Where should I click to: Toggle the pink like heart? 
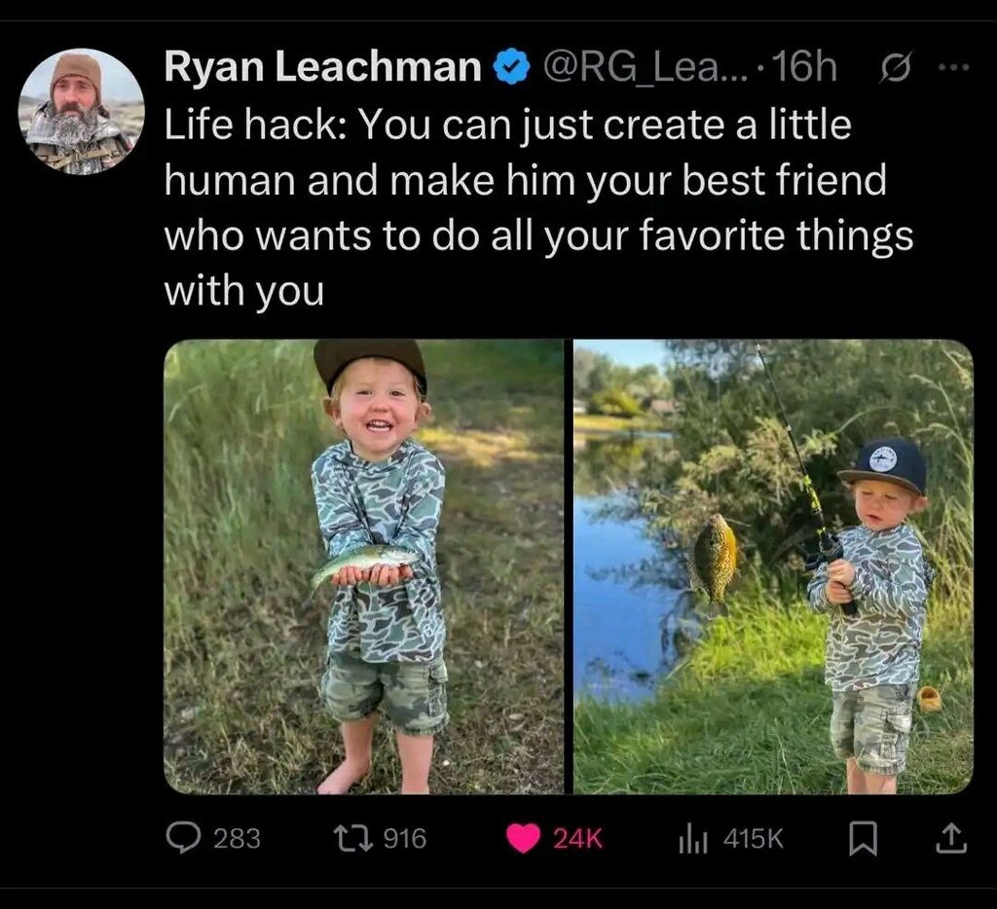click(x=524, y=839)
